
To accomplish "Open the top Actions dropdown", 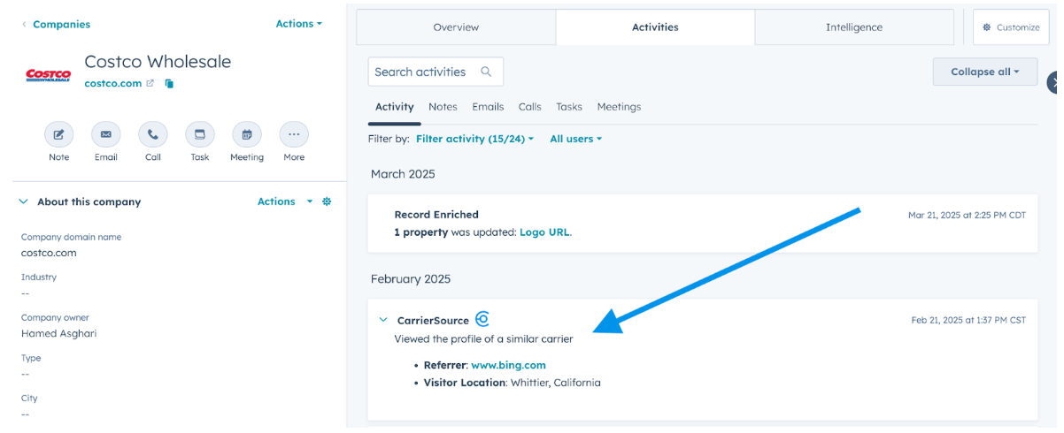I will [298, 24].
